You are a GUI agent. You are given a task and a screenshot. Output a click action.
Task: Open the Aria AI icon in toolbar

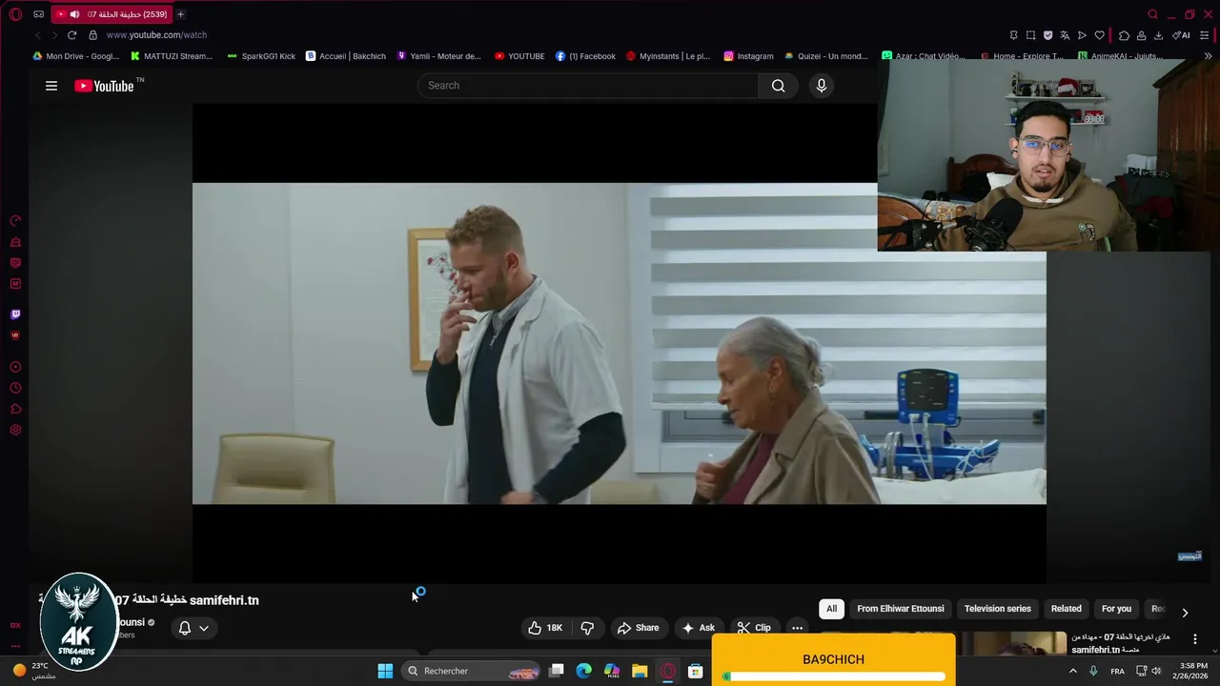pos(1182,35)
